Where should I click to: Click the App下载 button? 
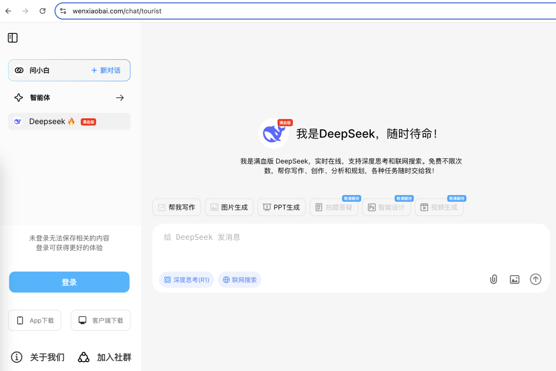point(35,321)
